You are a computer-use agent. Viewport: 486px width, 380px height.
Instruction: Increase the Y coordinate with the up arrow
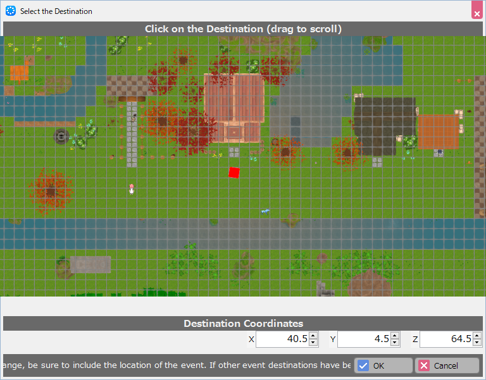[x=395, y=336]
